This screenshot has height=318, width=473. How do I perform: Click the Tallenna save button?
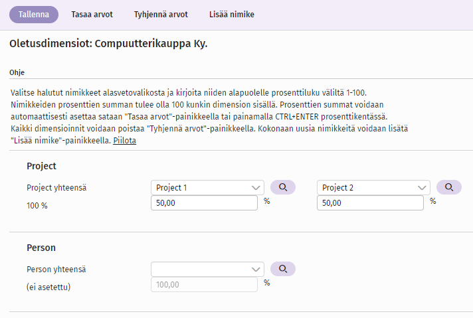(x=34, y=15)
